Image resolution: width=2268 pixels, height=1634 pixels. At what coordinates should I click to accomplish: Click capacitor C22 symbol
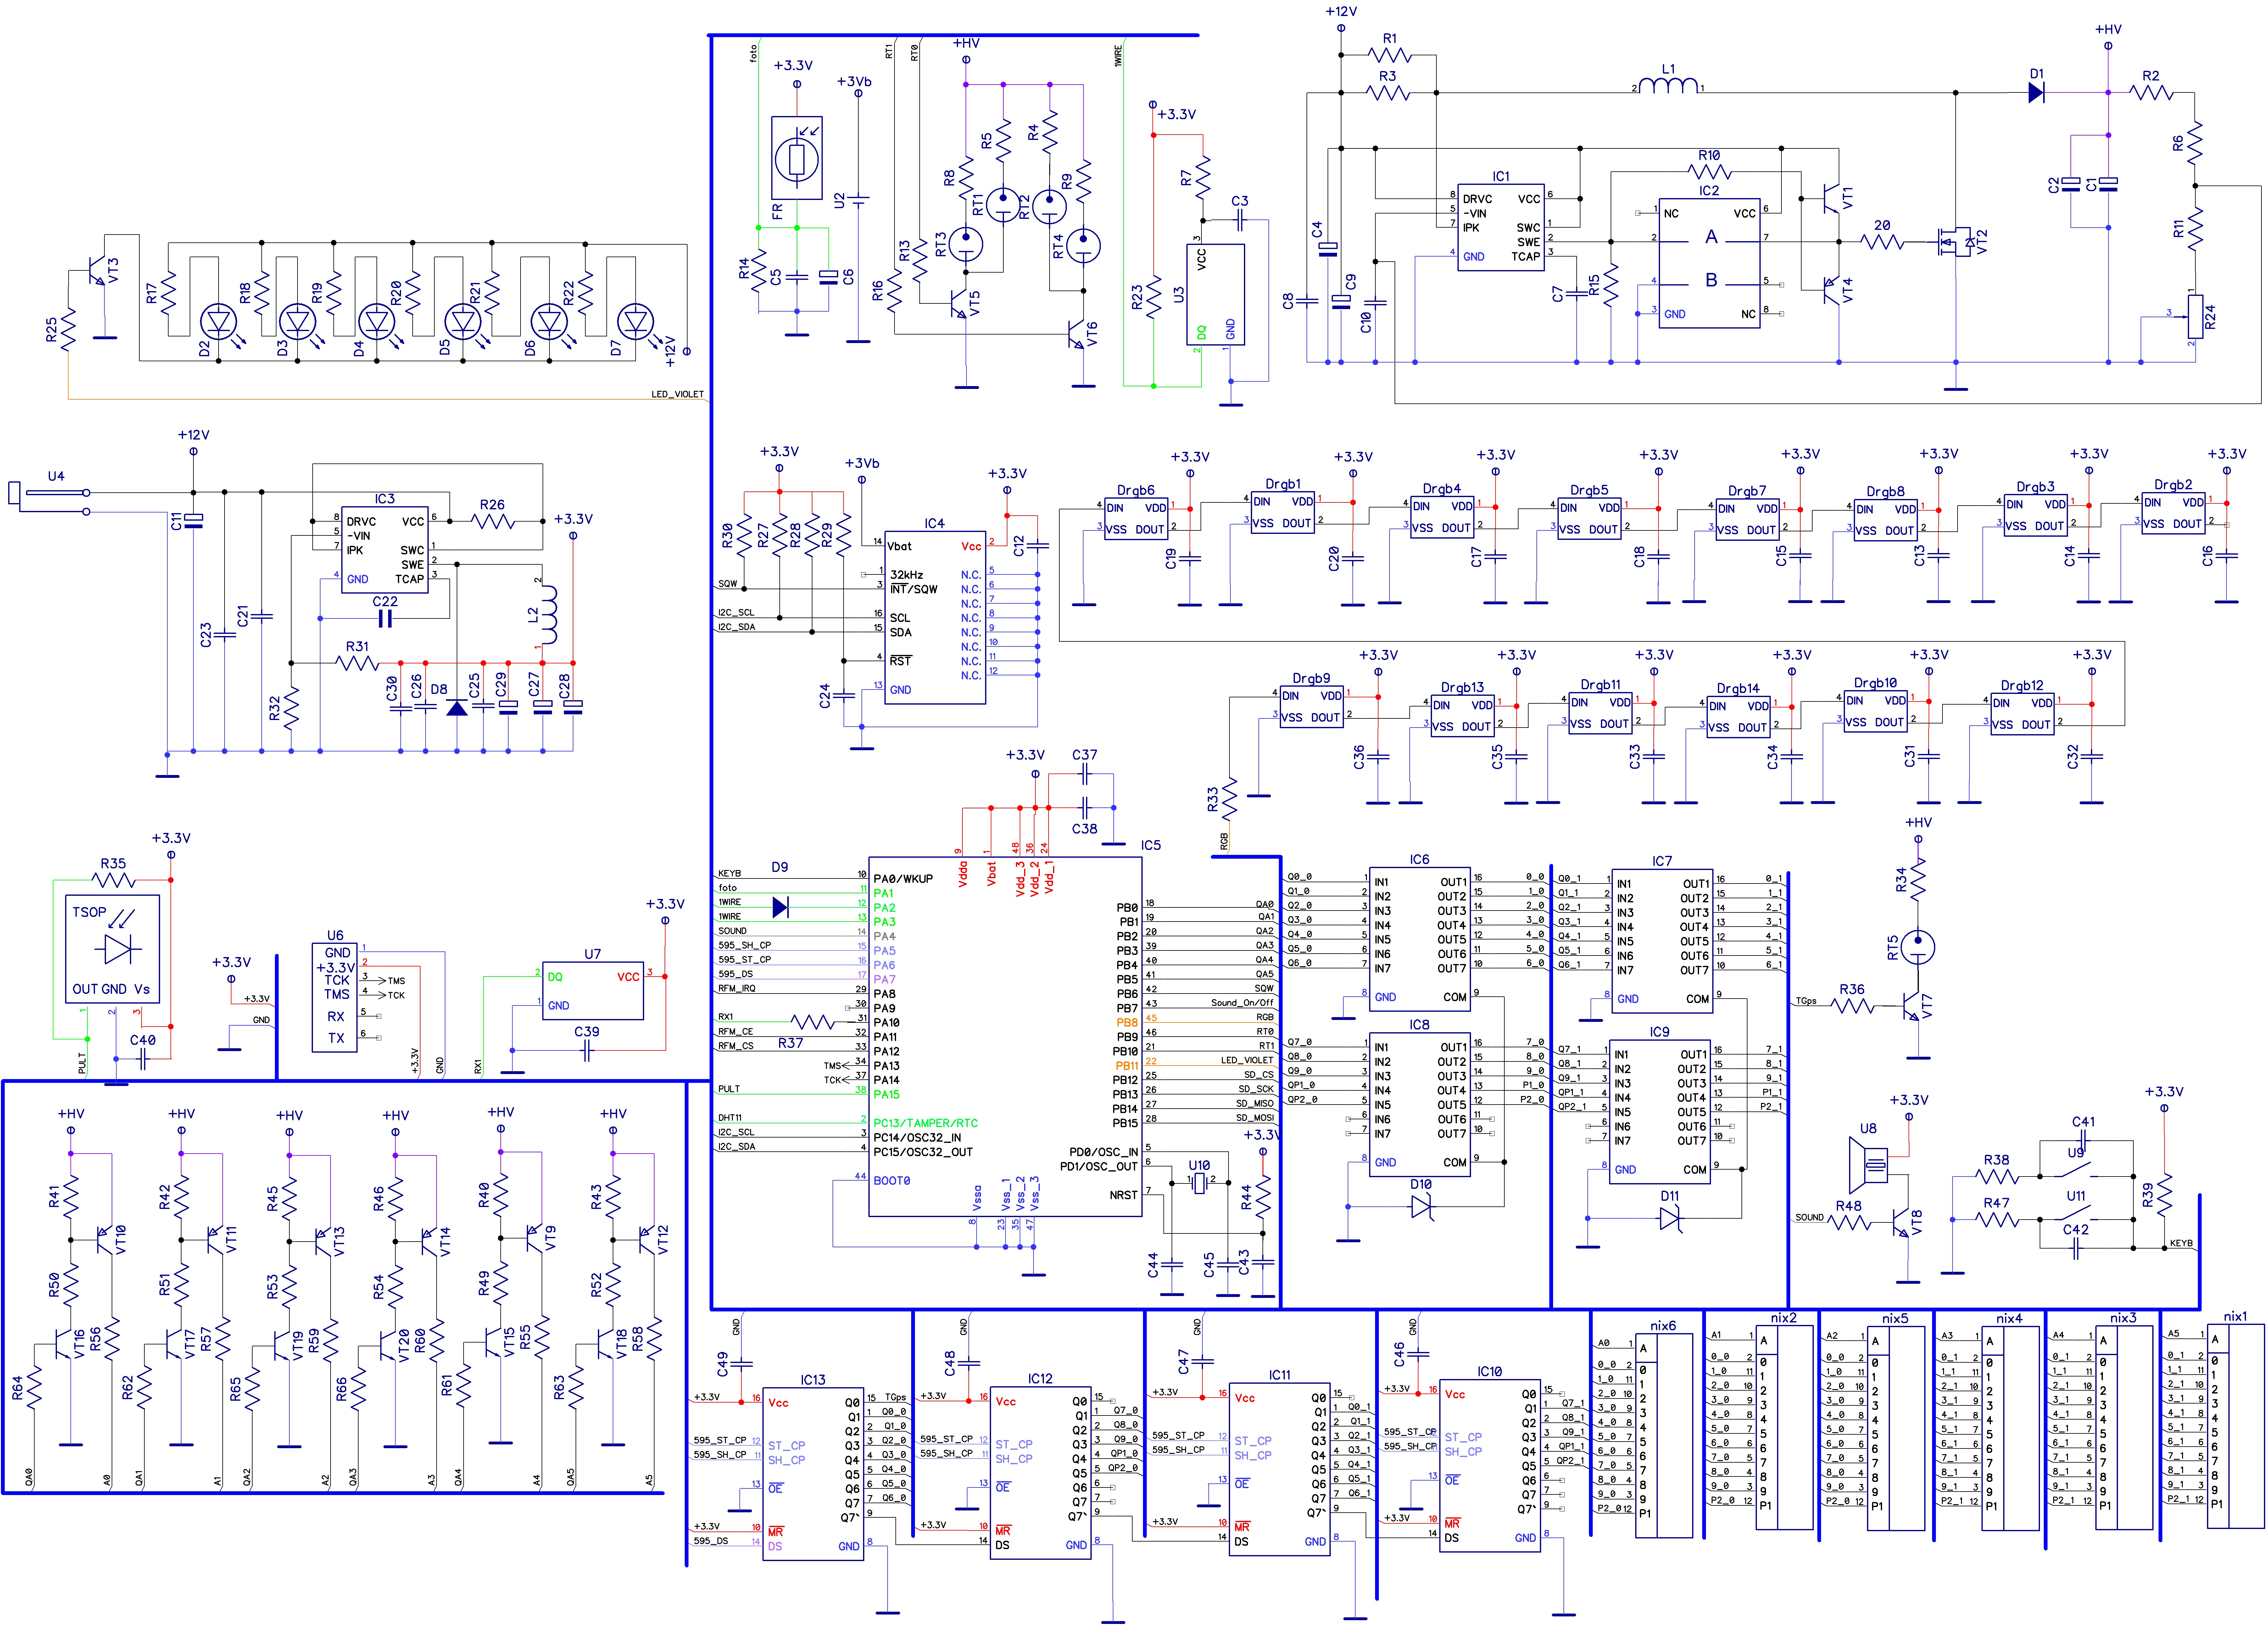click(x=385, y=619)
